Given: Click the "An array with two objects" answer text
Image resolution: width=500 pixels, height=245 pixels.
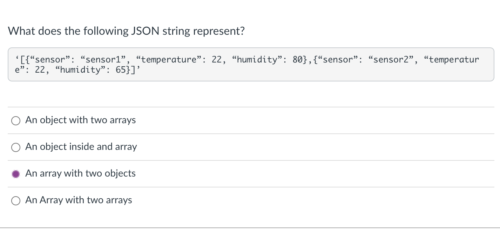Looking at the screenshot, I should coord(80,173).
